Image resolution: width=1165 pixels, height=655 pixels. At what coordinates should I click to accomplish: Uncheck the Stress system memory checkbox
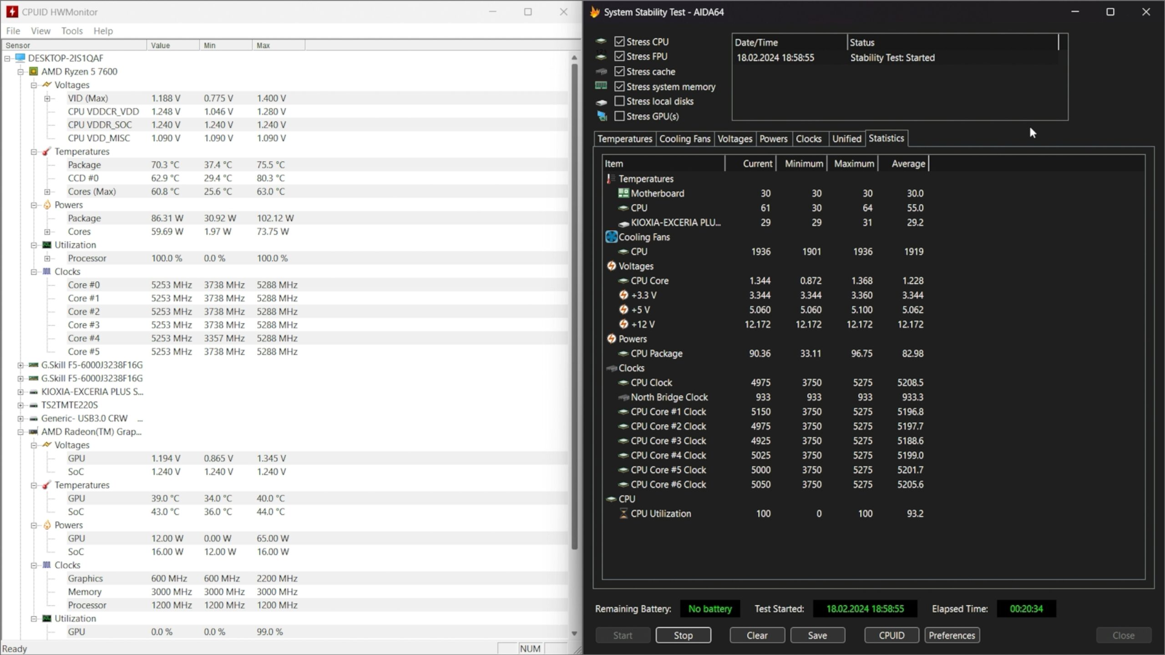619,86
